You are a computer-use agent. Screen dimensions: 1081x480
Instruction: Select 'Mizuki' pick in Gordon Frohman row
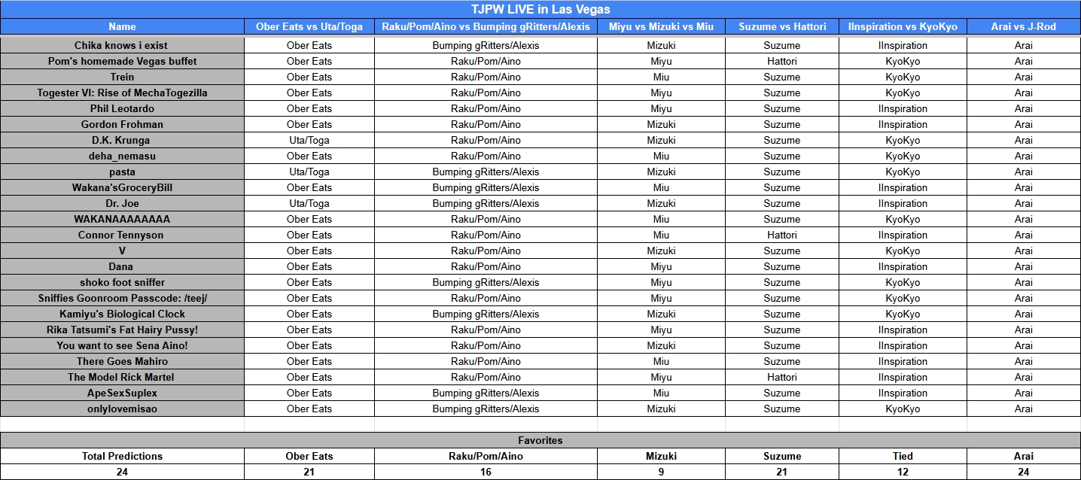(x=661, y=124)
